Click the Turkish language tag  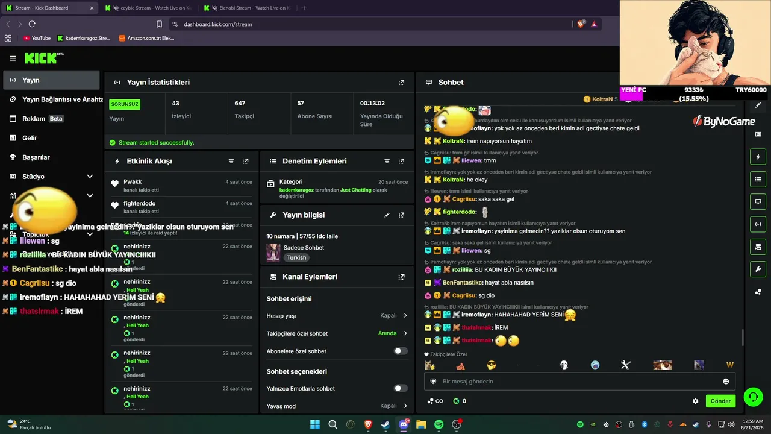296,257
